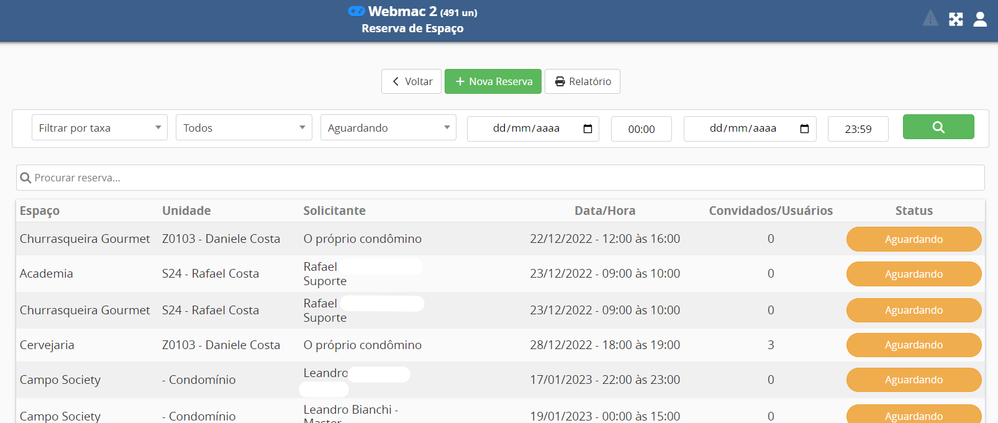Toggle fullscreen with the expand icon
Viewport: 998px width, 423px height.
pos(956,19)
